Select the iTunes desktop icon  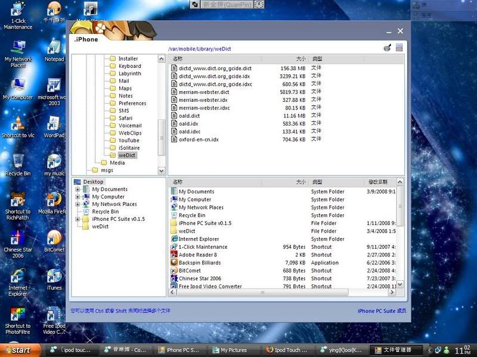click(x=54, y=279)
